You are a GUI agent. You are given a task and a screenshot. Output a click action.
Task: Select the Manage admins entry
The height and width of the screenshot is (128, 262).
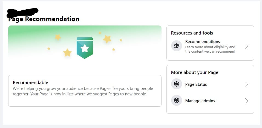210,101
